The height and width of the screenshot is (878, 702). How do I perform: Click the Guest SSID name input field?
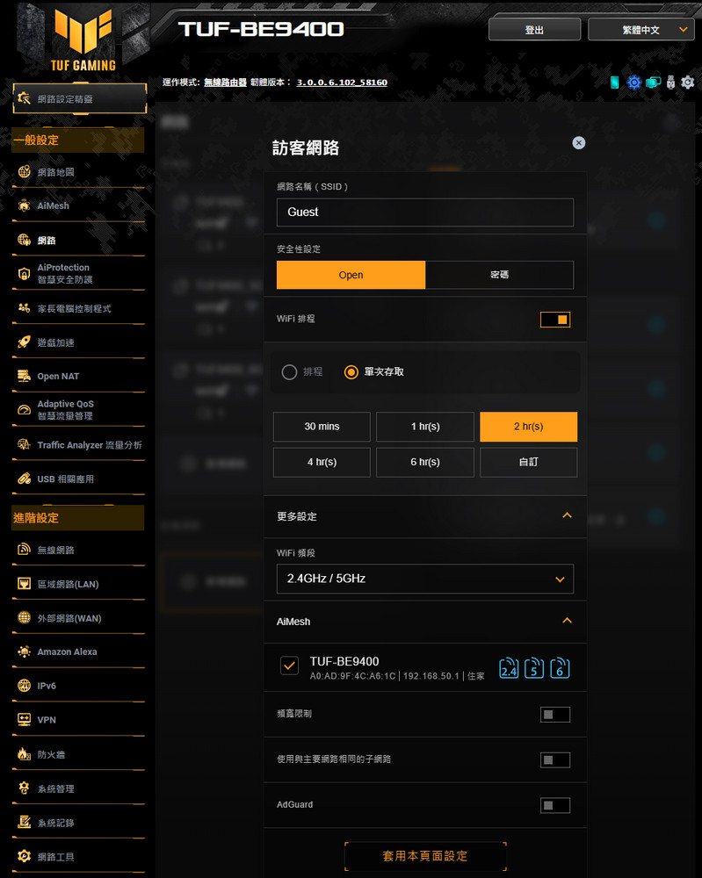coord(424,212)
